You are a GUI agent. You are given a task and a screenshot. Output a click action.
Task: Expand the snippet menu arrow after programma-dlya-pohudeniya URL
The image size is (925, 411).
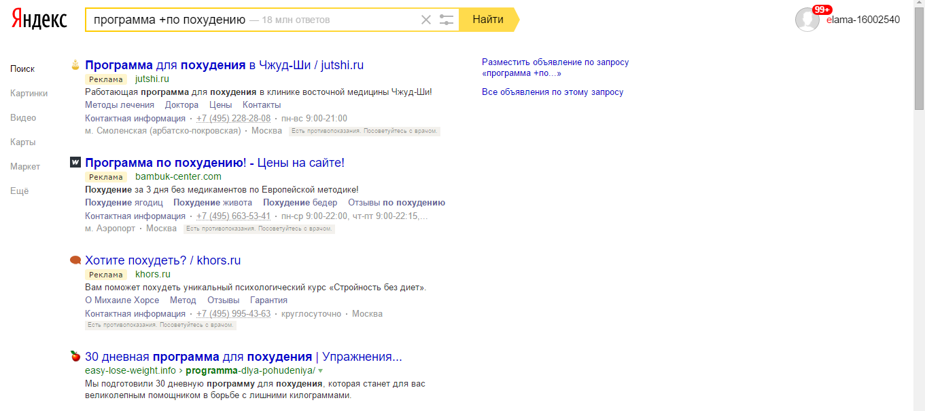click(x=320, y=372)
